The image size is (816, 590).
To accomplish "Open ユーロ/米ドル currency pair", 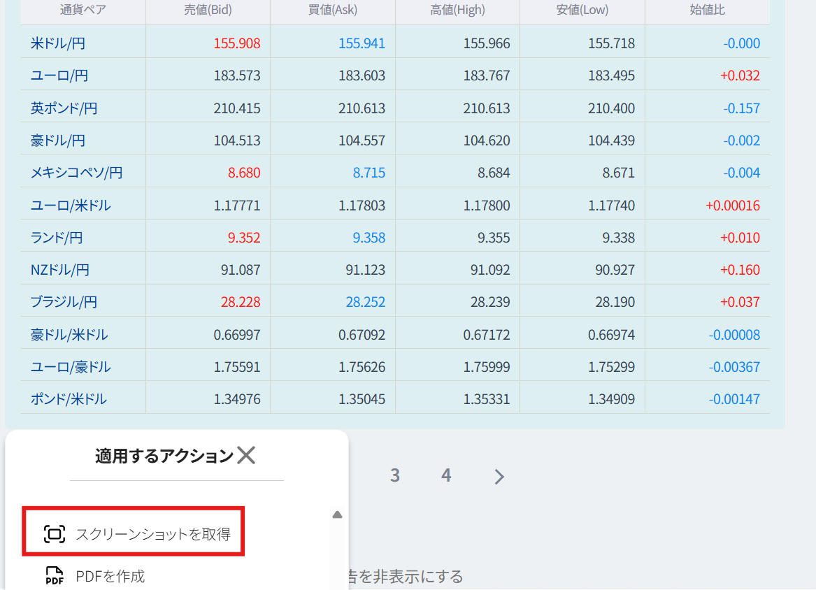I will pyautogui.click(x=71, y=206).
